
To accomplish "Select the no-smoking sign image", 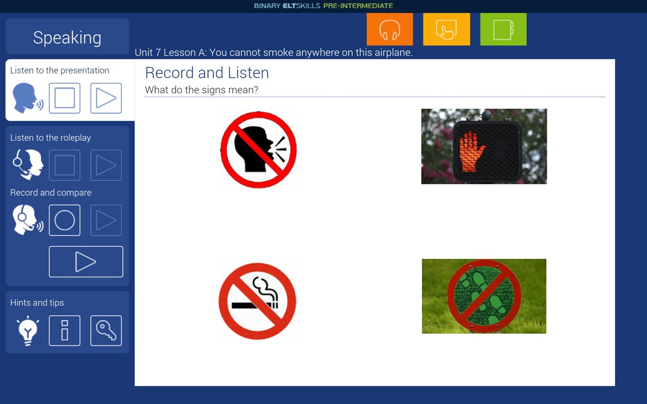I will click(257, 301).
